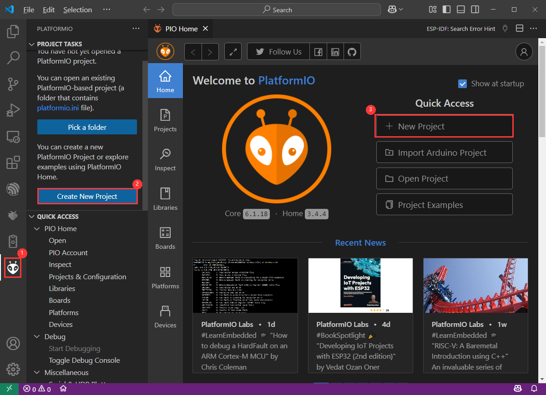This screenshot has height=395, width=546.
Task: Click the platformio.ini link
Action: (x=57, y=108)
